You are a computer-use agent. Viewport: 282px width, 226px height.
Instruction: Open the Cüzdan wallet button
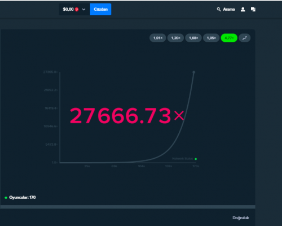point(100,9)
